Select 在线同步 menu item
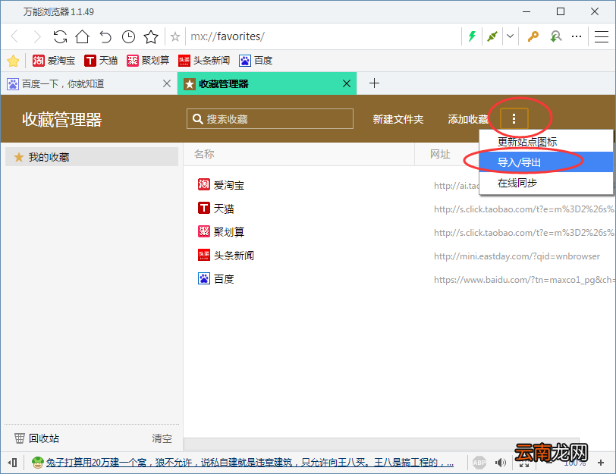The image size is (616, 474). [x=545, y=183]
